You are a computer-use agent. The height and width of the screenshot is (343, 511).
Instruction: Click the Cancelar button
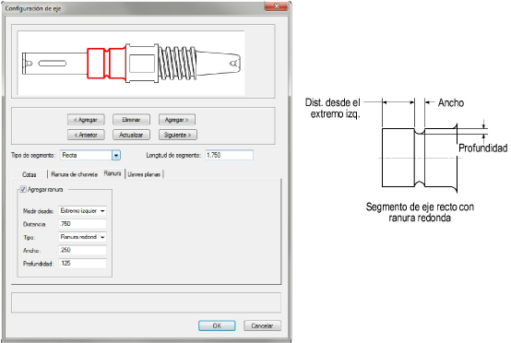point(262,325)
